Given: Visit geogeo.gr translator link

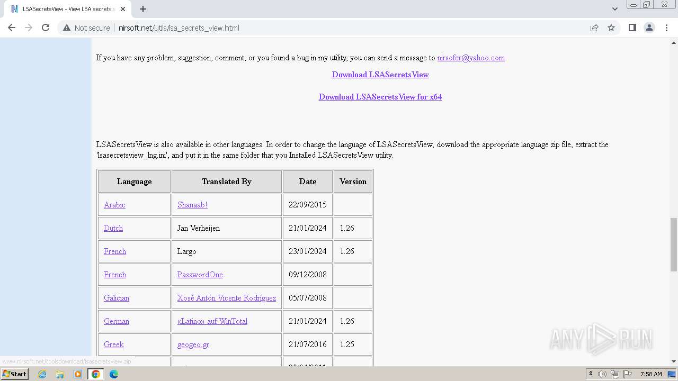Looking at the screenshot, I should click(x=193, y=344).
